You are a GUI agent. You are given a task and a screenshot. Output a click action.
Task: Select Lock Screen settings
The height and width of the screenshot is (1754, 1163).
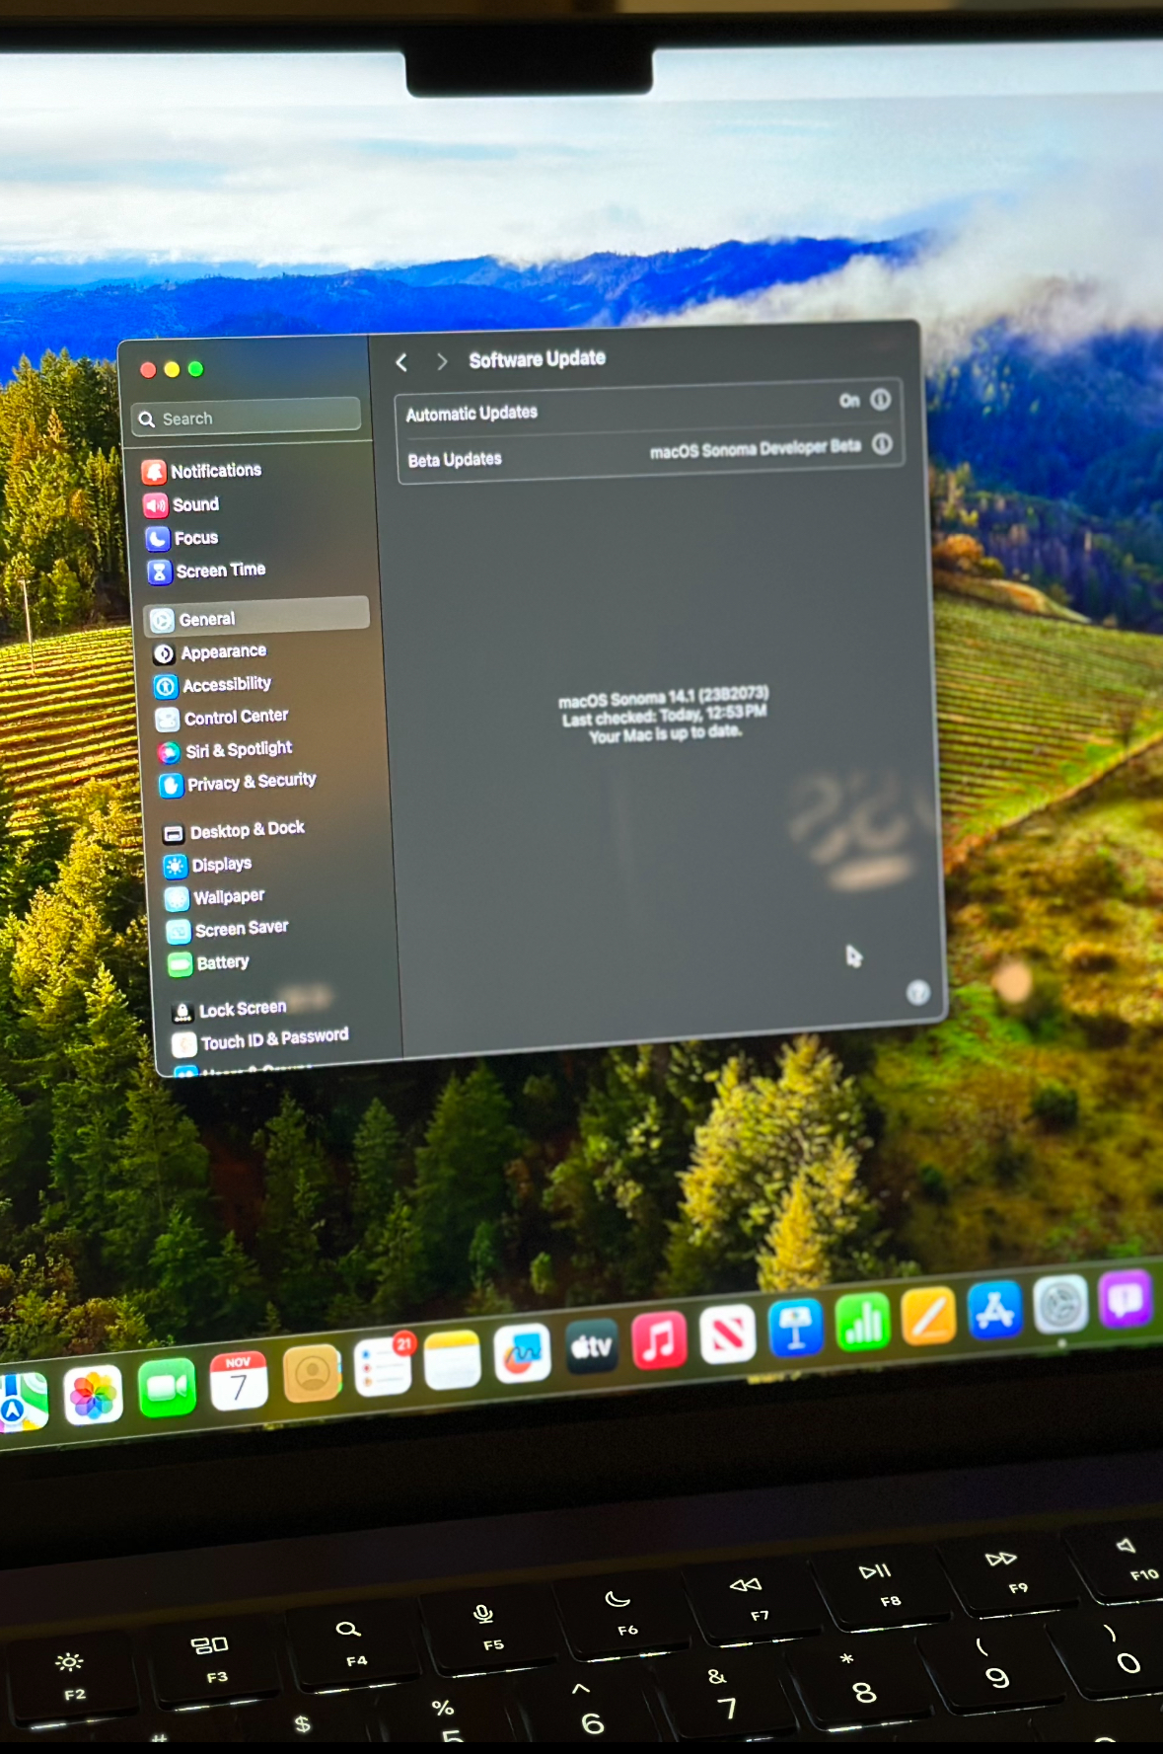pyautogui.click(x=229, y=1009)
